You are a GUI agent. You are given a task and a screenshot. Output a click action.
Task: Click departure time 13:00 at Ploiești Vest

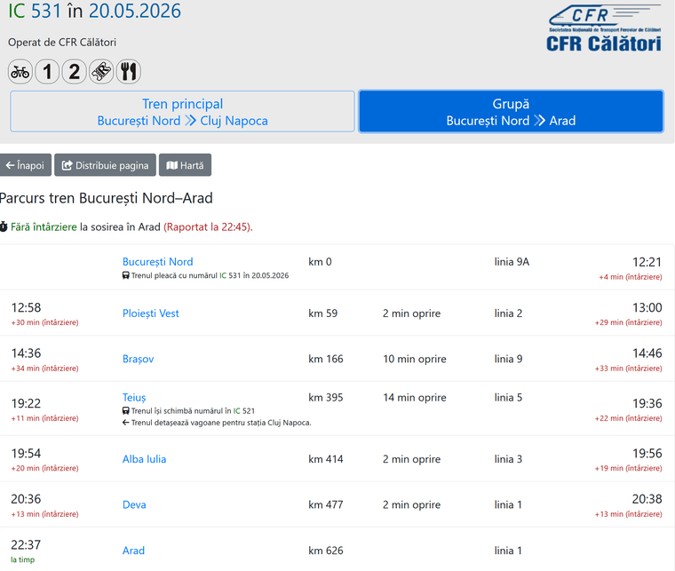[x=647, y=307]
